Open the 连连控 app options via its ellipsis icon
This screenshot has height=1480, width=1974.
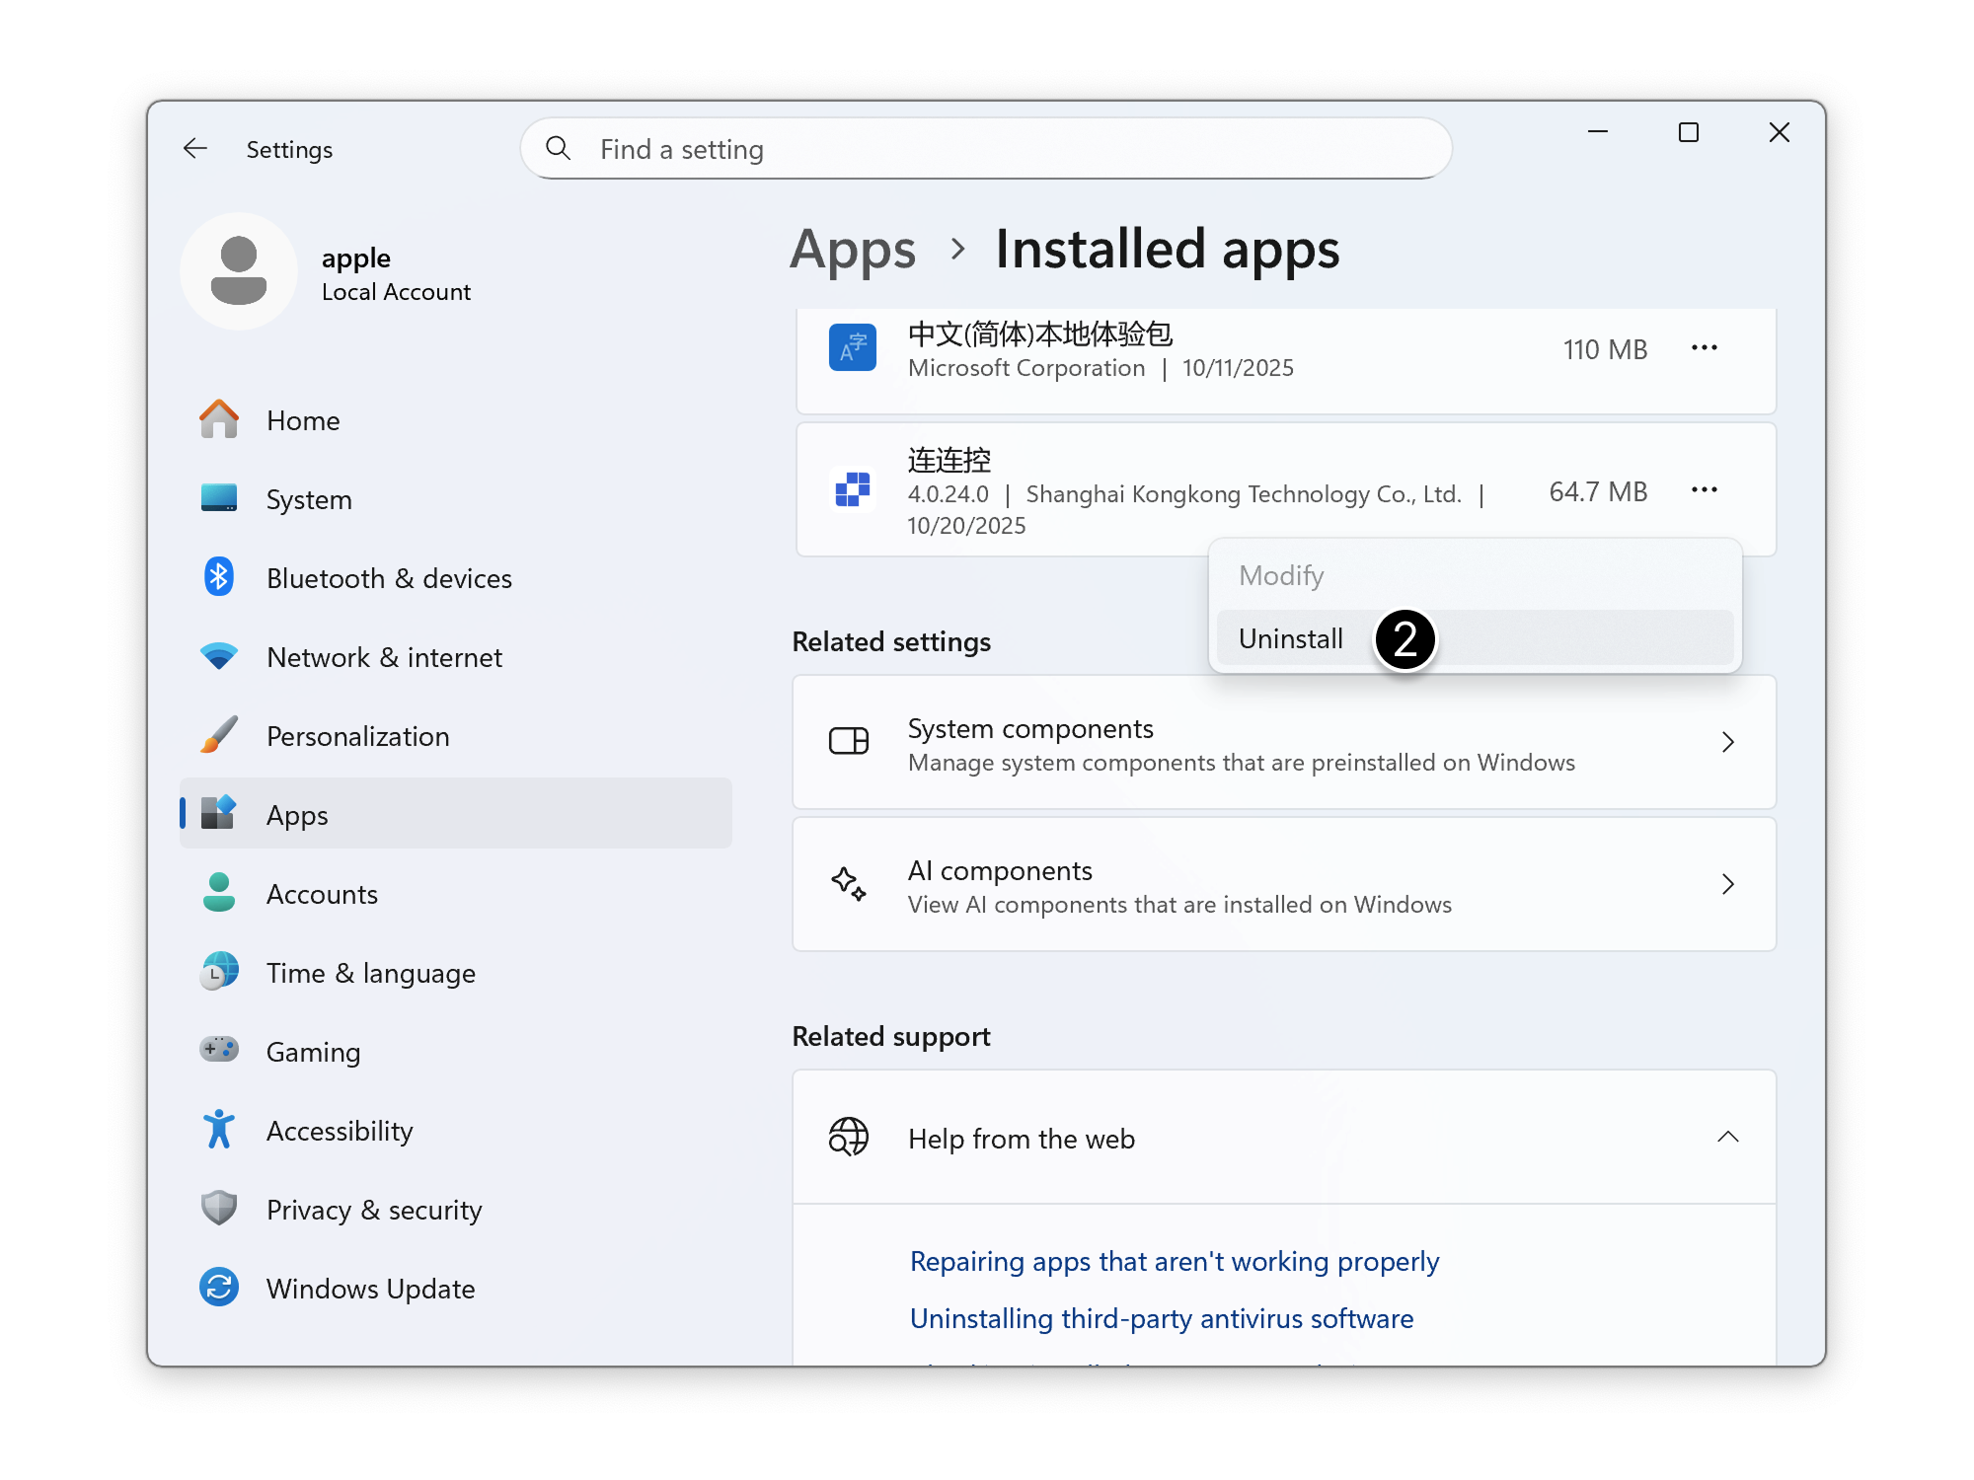click(x=1705, y=488)
